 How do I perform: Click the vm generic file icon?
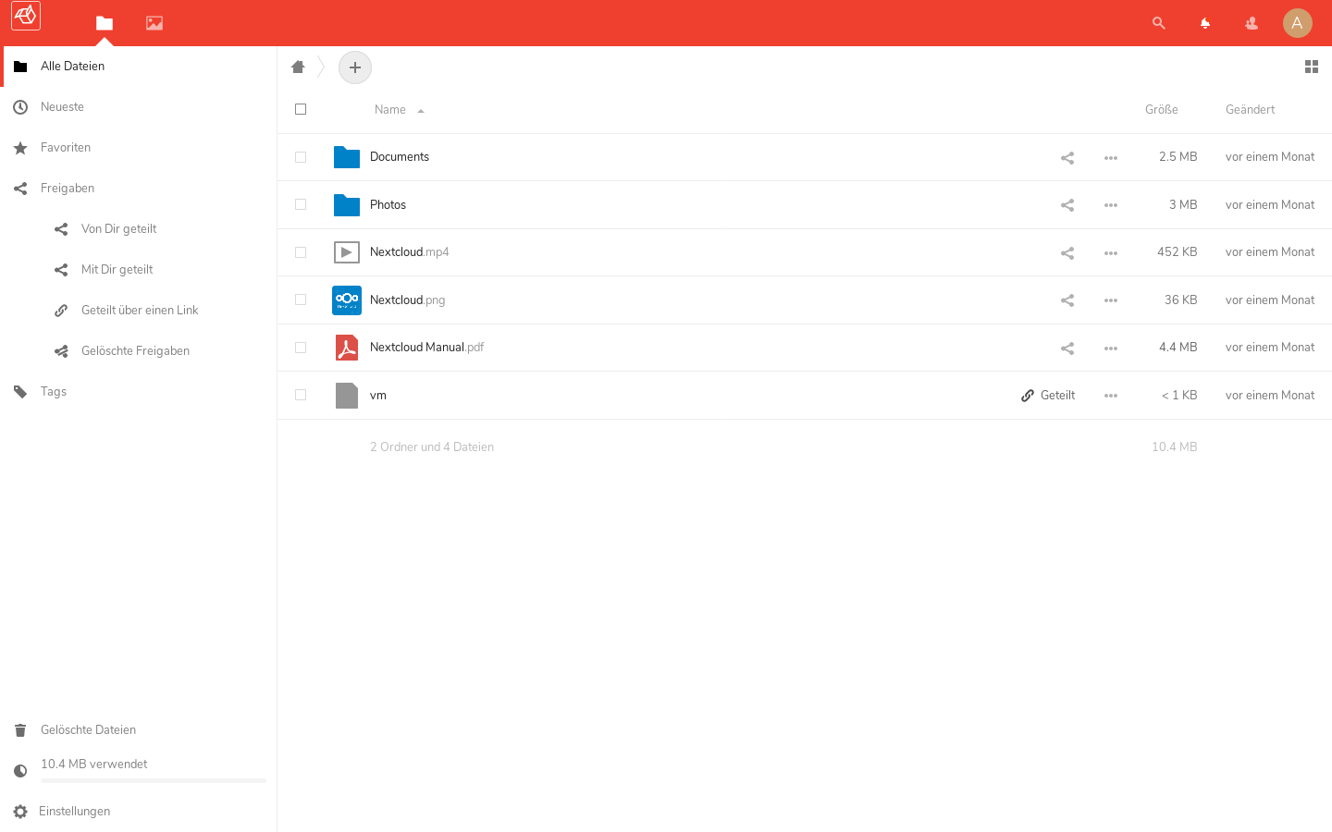click(347, 396)
